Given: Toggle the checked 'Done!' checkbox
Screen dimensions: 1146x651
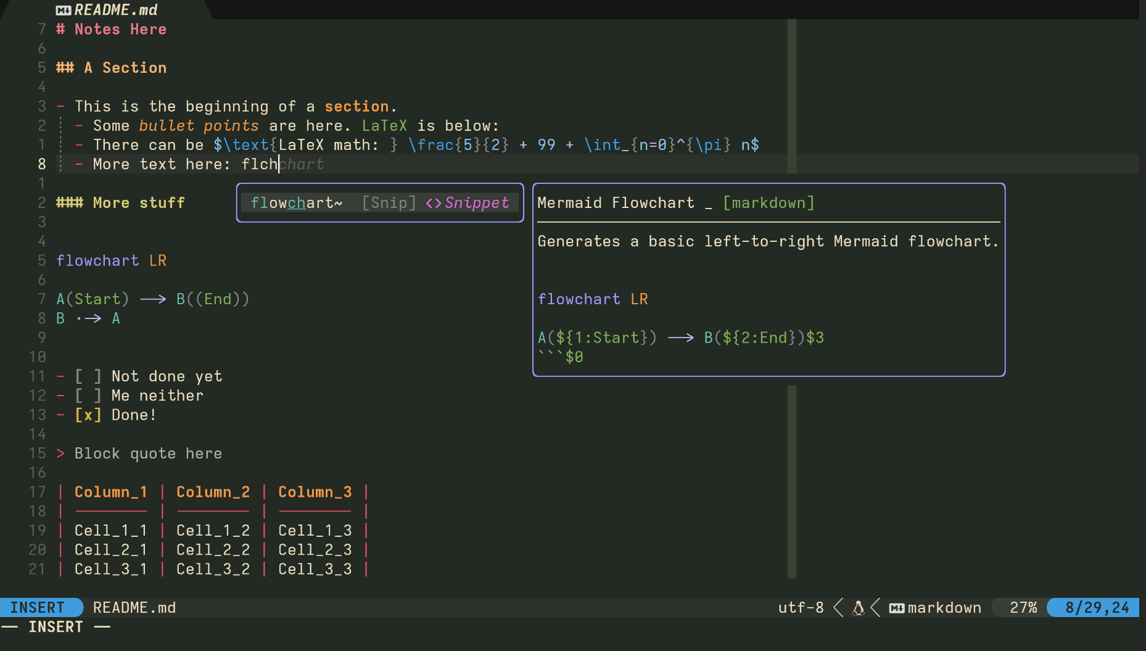Looking at the screenshot, I should (x=88, y=415).
